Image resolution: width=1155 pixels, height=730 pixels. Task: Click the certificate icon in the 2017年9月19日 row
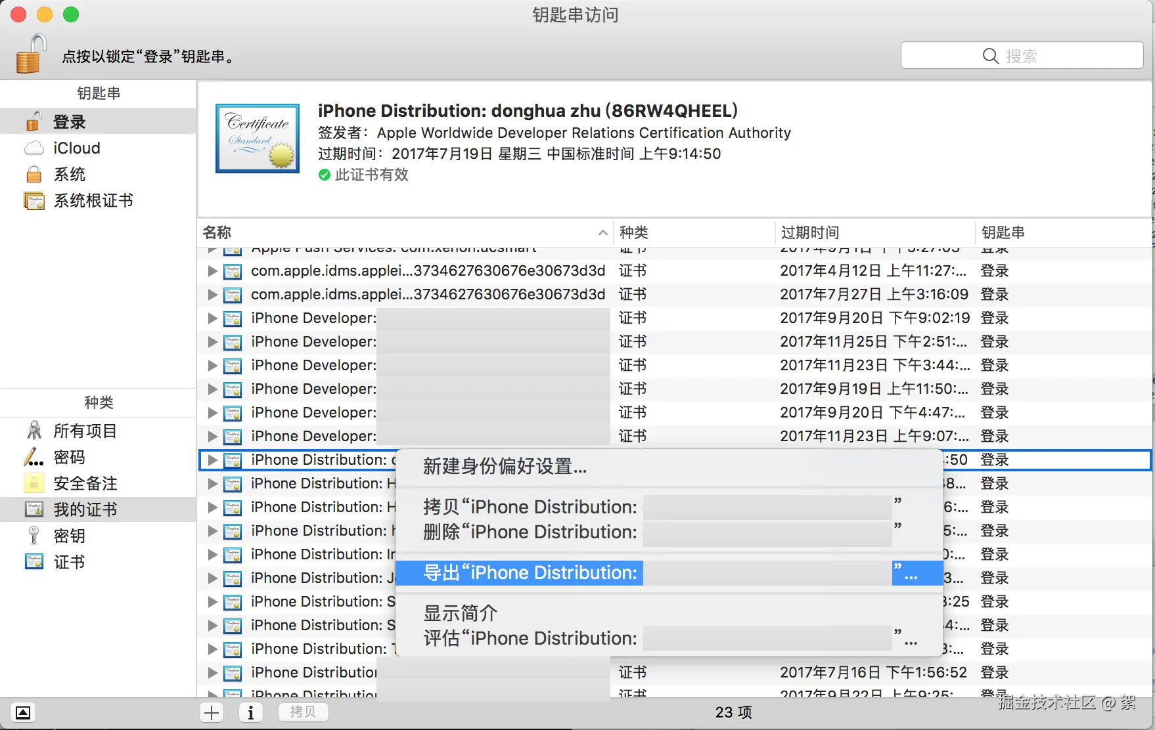click(x=233, y=389)
